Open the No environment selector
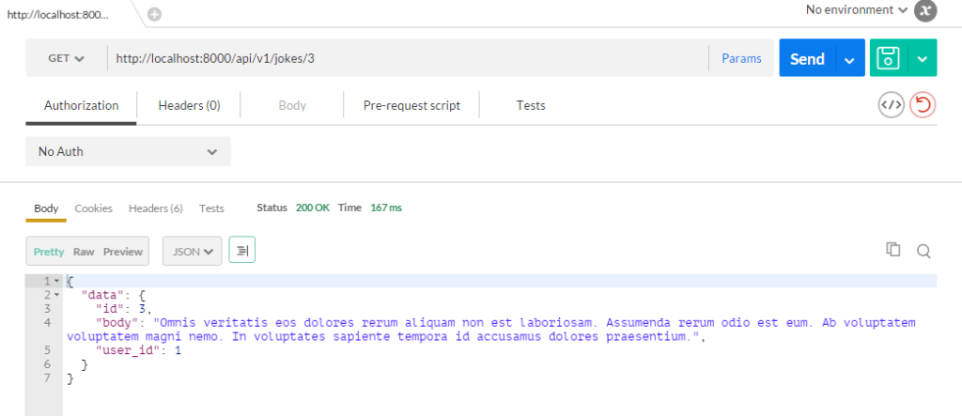This screenshot has height=416, width=962. (856, 10)
